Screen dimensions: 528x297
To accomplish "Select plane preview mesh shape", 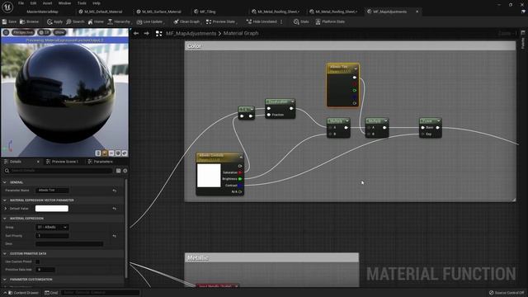I will tap(111, 153).
